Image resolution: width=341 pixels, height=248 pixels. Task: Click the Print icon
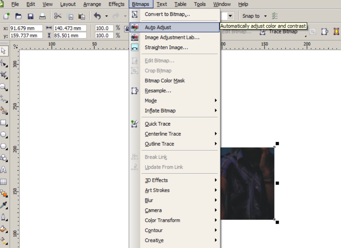tap(42, 16)
